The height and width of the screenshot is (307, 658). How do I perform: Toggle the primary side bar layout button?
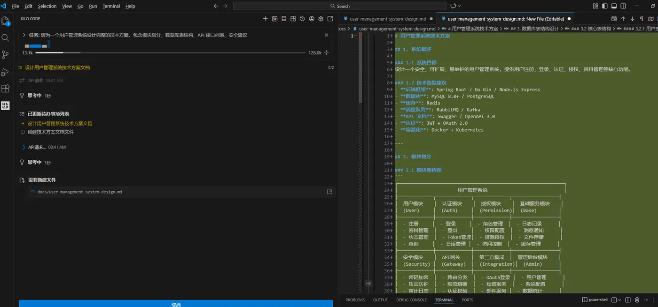point(605,6)
